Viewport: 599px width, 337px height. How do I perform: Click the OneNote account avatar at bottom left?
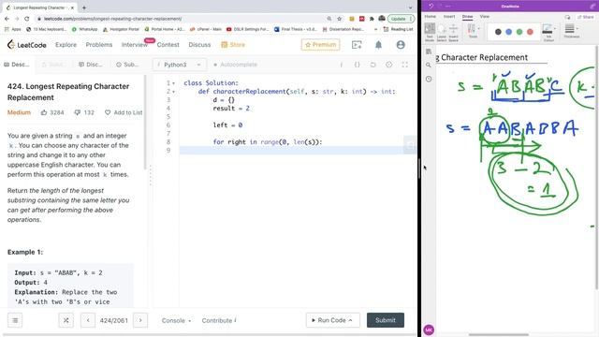pos(429,330)
